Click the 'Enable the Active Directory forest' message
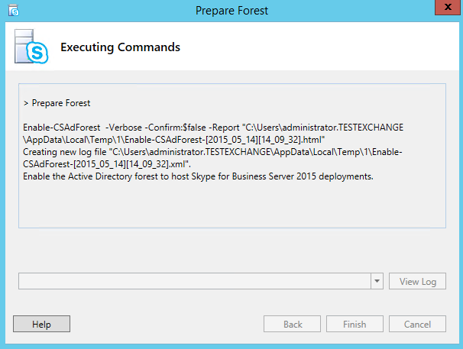Screen dimensions: 463x349 [x=198, y=176]
